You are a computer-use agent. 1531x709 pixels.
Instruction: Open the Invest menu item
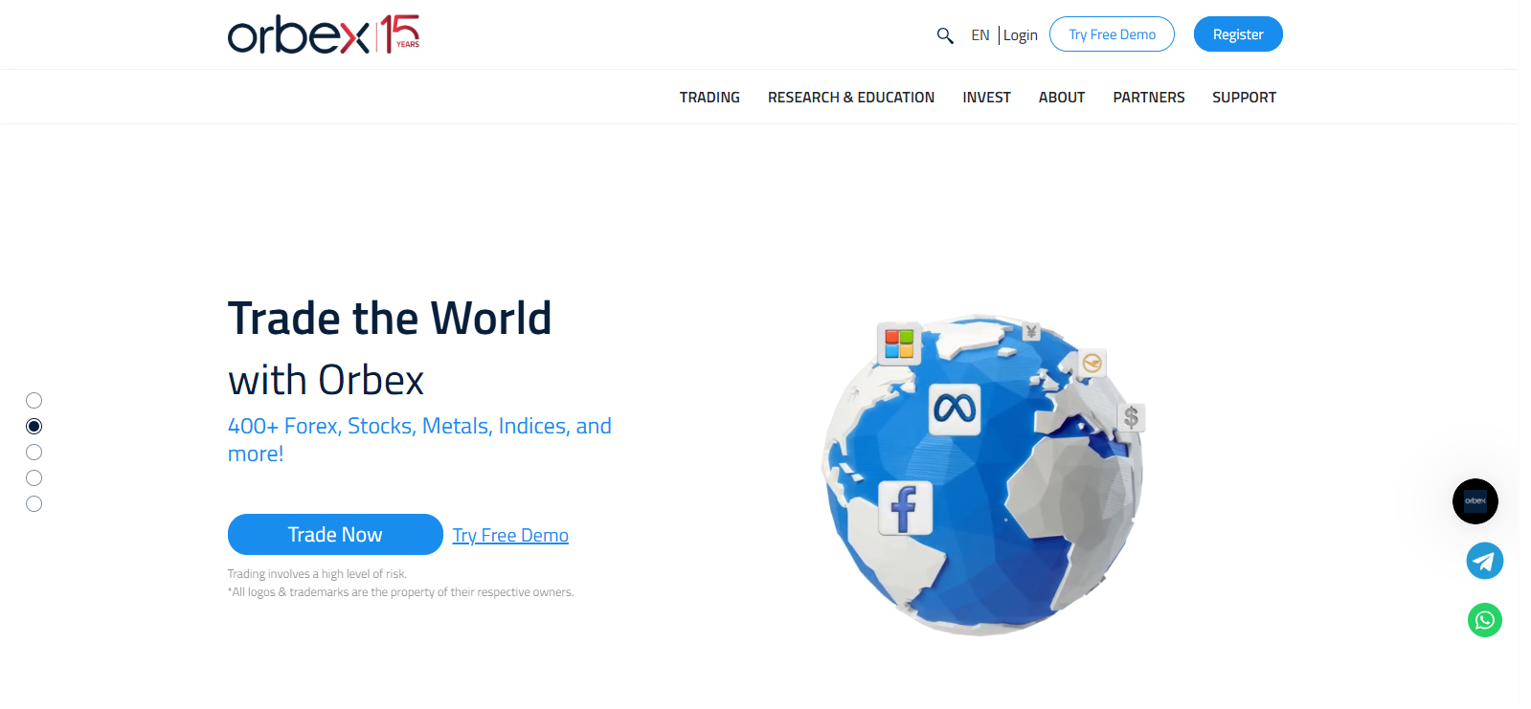[x=986, y=98]
